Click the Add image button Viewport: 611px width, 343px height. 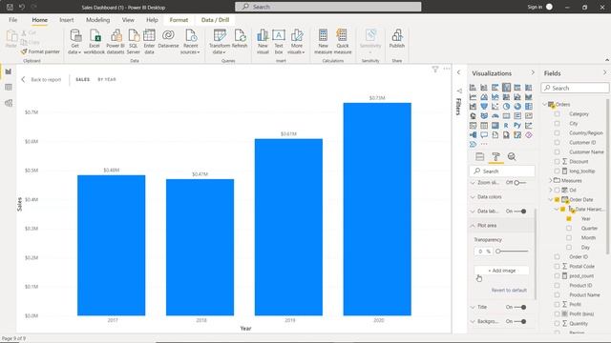click(501, 271)
